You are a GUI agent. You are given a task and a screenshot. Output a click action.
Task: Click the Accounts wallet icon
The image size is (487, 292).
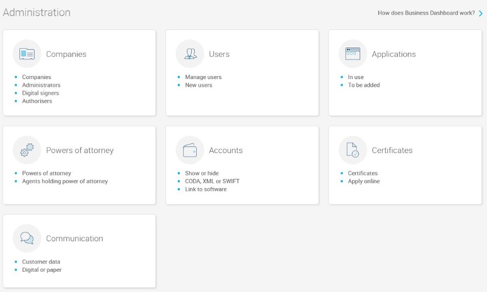click(189, 150)
